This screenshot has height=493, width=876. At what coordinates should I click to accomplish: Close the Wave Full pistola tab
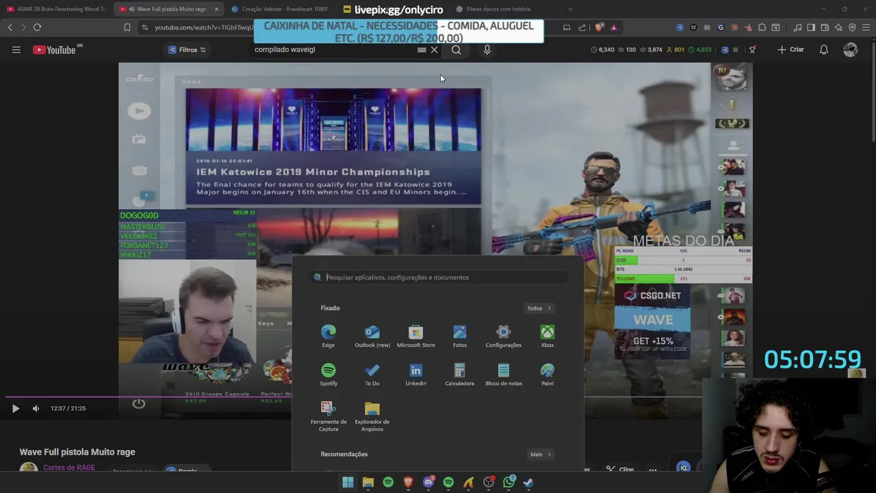[x=216, y=9]
